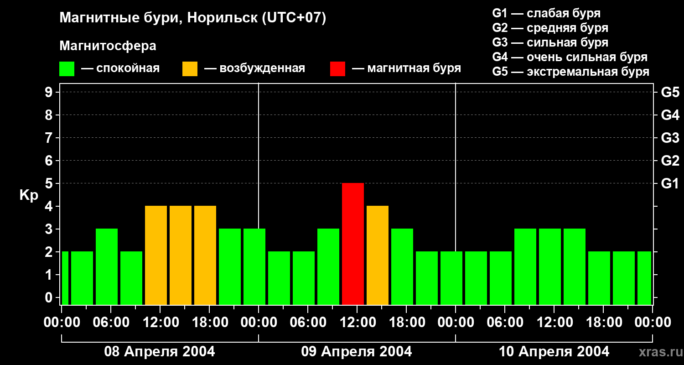This screenshot has width=684, height=365.
Task: Click the green bar over 18:00 on 09 April
Action: pos(402,266)
